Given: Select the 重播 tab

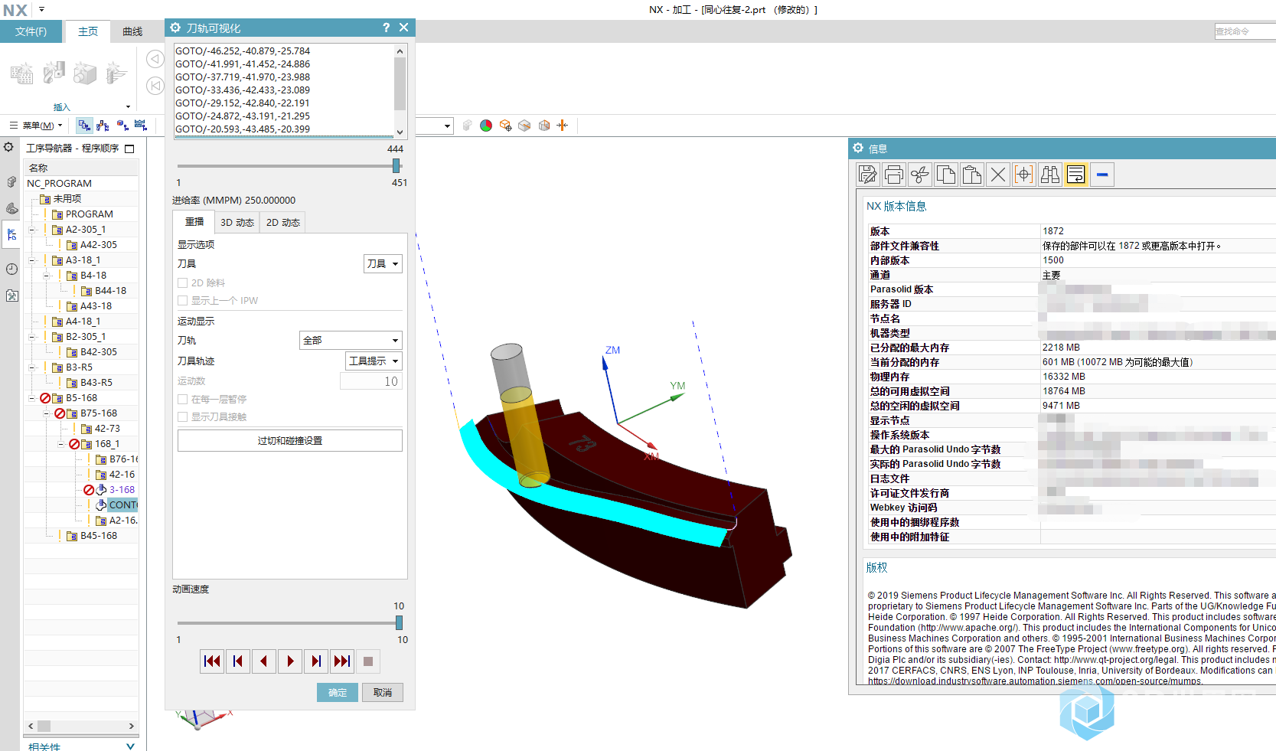Looking at the screenshot, I should [194, 222].
